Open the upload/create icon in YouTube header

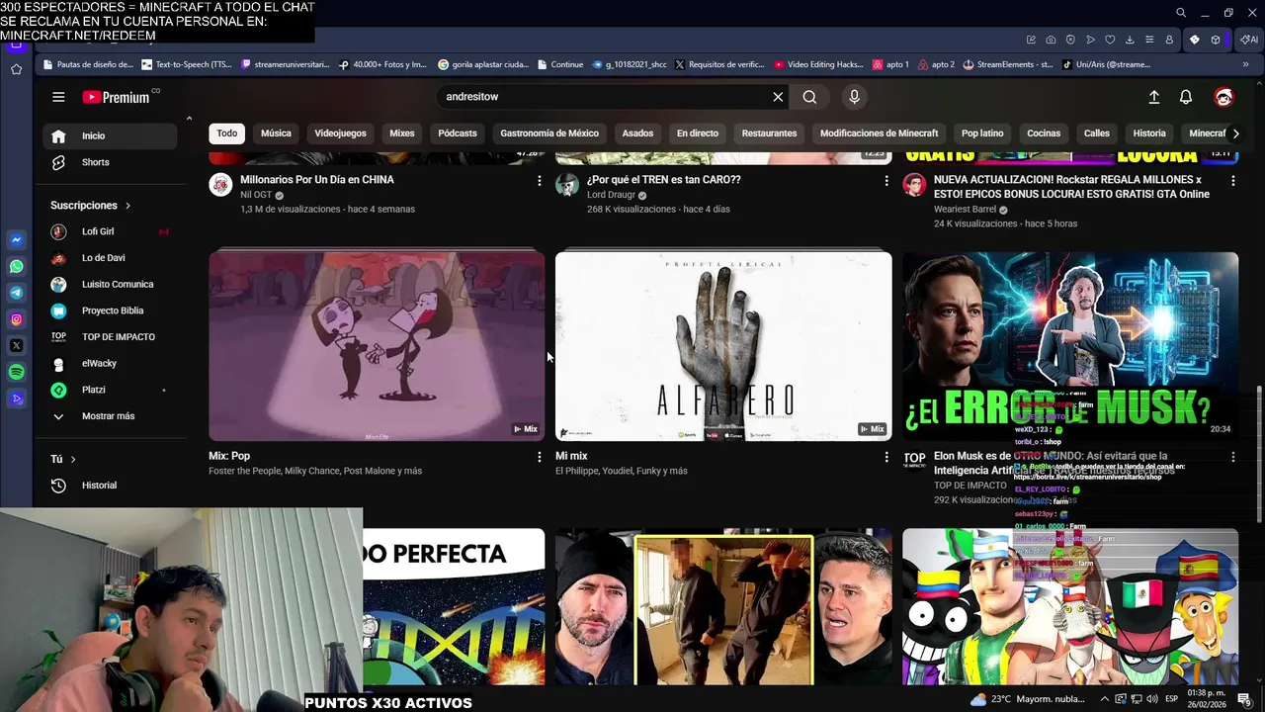(1153, 97)
